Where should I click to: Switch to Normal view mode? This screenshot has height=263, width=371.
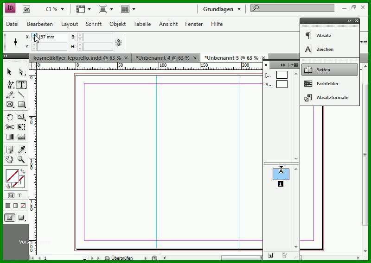(10, 218)
